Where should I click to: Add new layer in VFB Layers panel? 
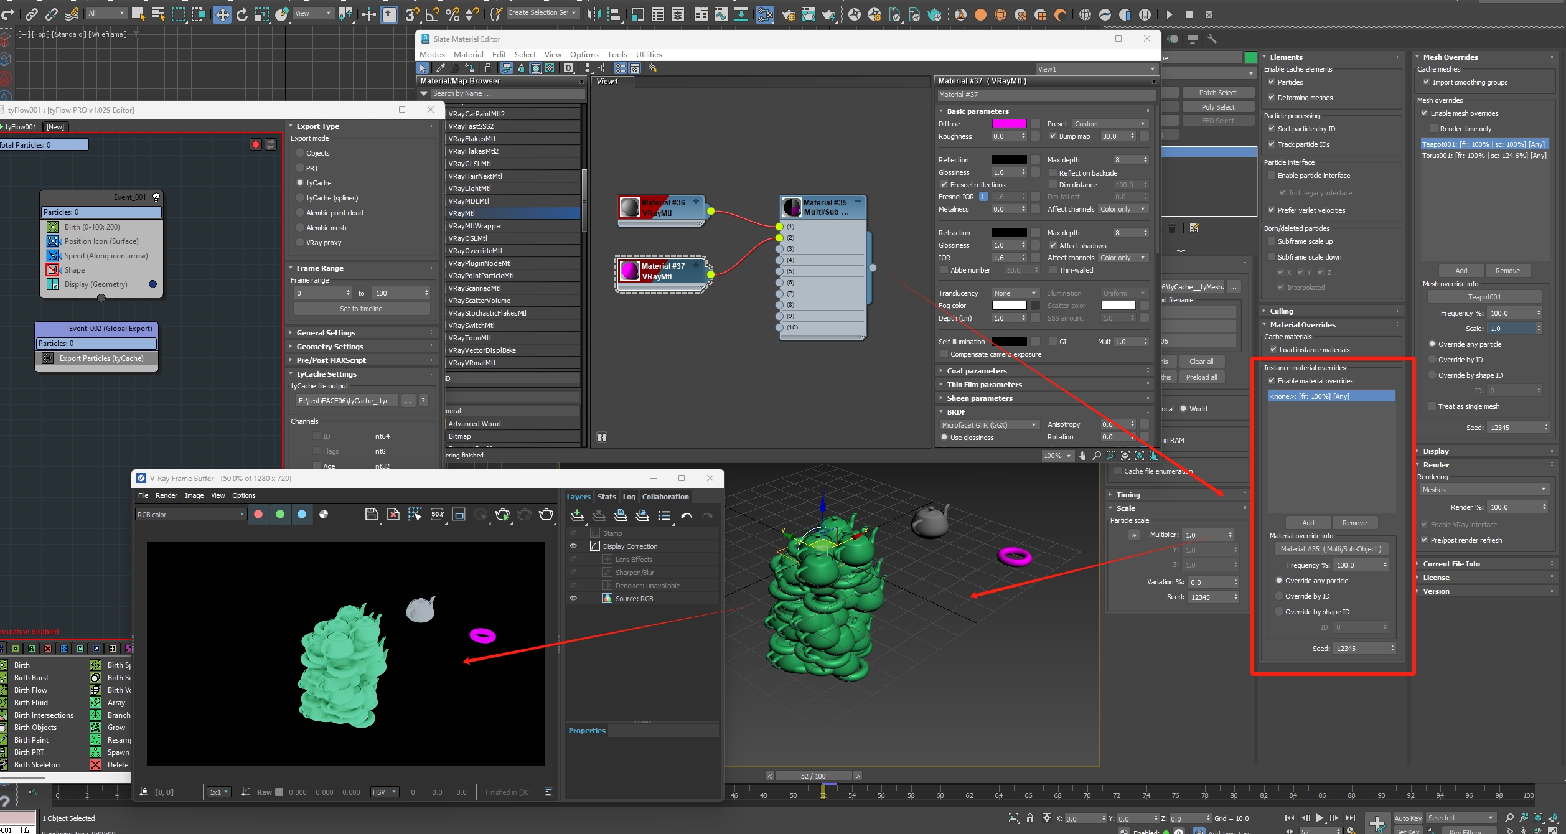pyautogui.click(x=577, y=515)
